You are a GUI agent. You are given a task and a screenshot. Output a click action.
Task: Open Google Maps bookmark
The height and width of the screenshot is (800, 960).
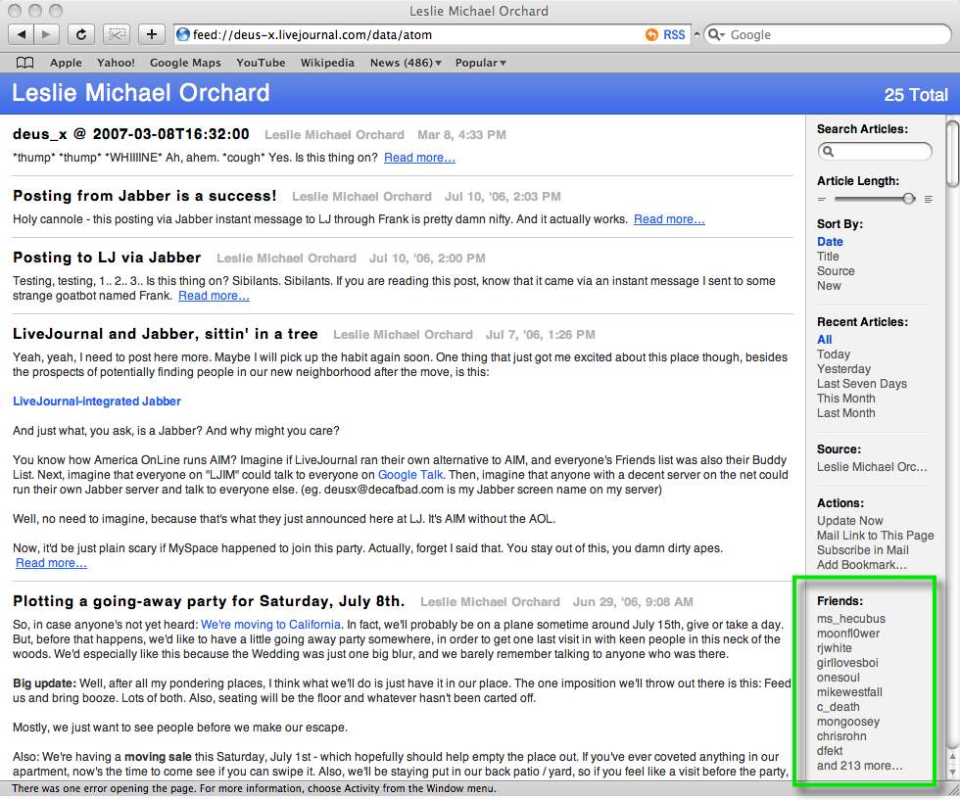[185, 63]
